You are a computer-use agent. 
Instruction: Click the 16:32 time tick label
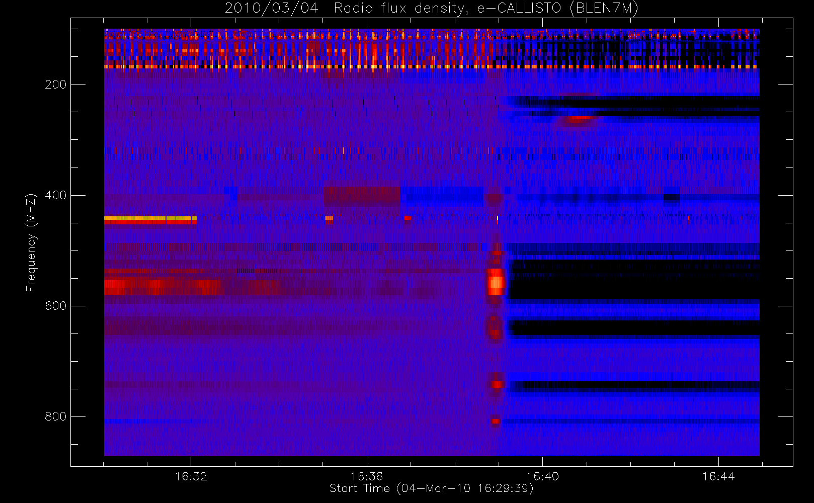(191, 476)
